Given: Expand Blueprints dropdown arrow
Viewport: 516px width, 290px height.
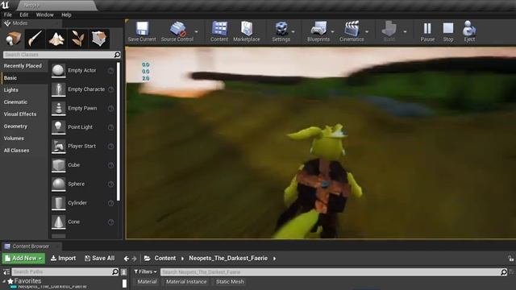Looking at the screenshot, I should (333, 31).
